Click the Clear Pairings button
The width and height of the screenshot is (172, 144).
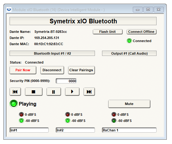[x=81, y=70]
